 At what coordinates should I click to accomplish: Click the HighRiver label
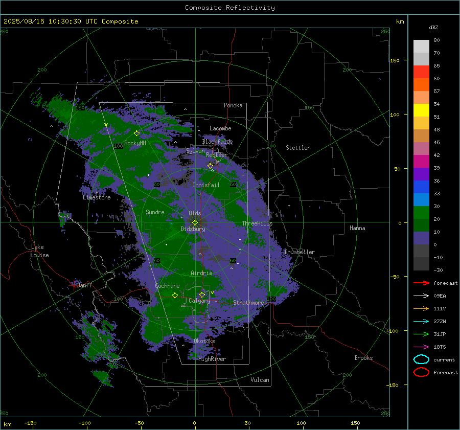(x=212, y=359)
